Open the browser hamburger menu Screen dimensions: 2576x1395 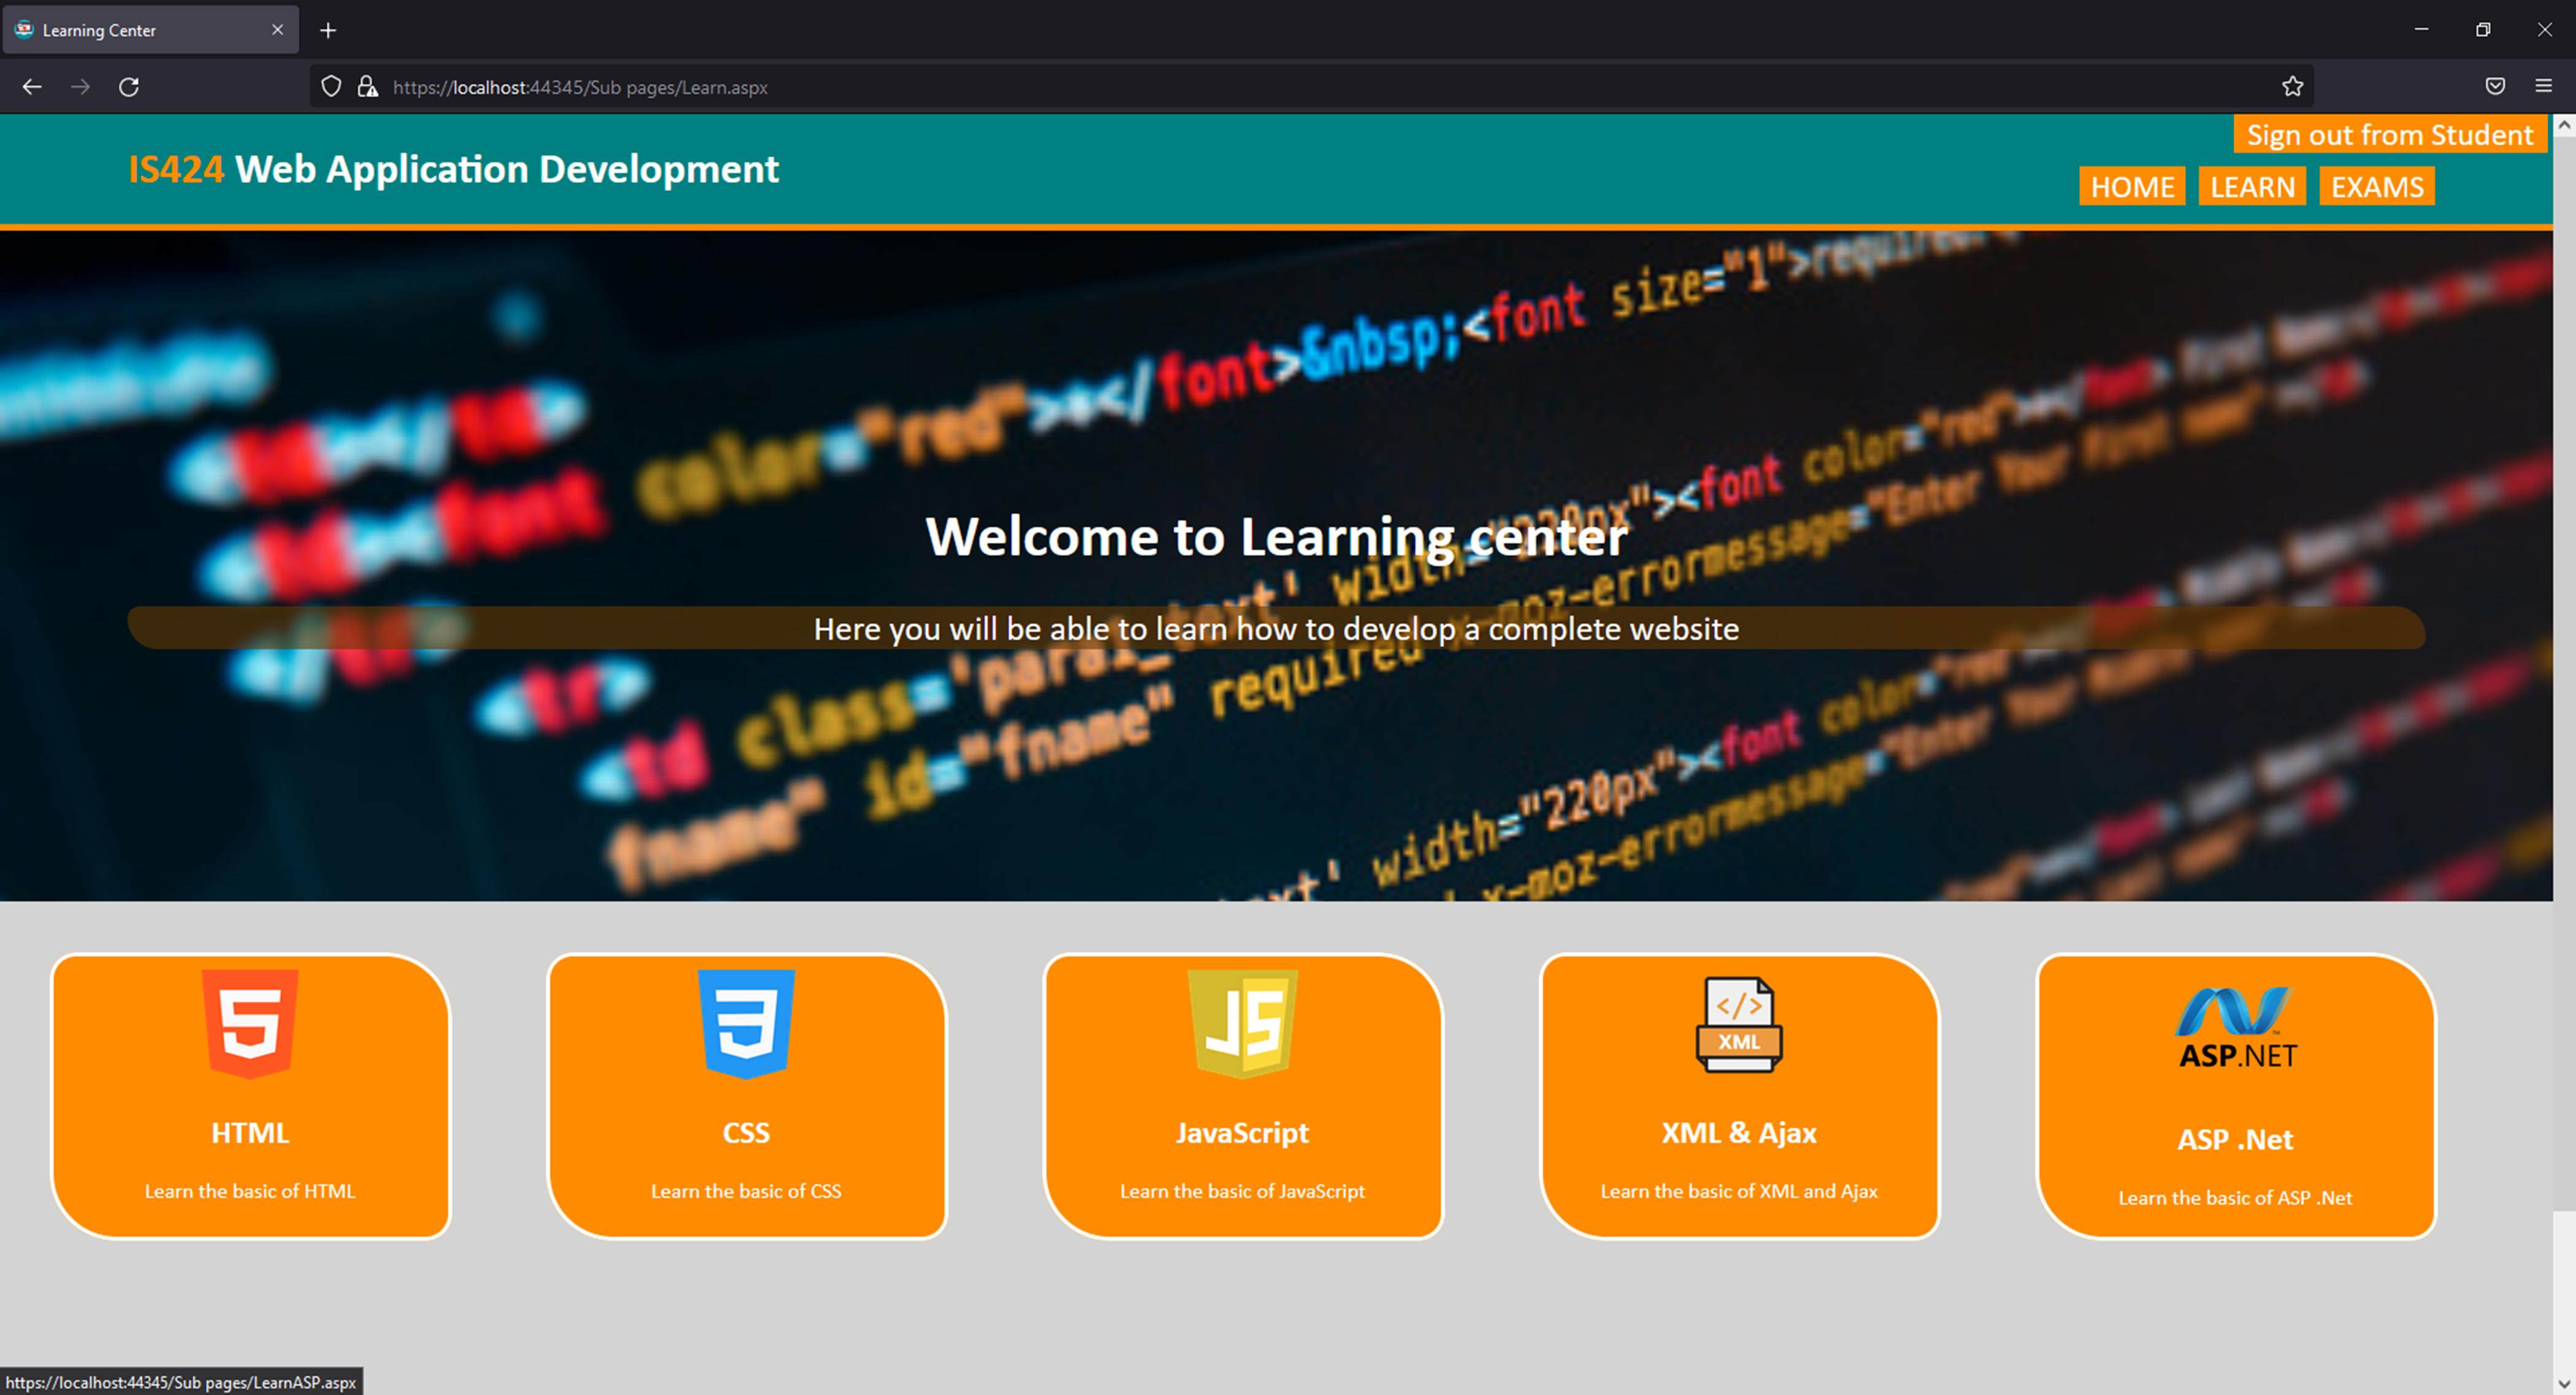point(2543,87)
